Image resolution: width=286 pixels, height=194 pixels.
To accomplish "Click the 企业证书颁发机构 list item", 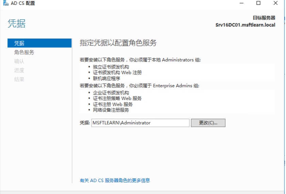I will click(x=111, y=93).
